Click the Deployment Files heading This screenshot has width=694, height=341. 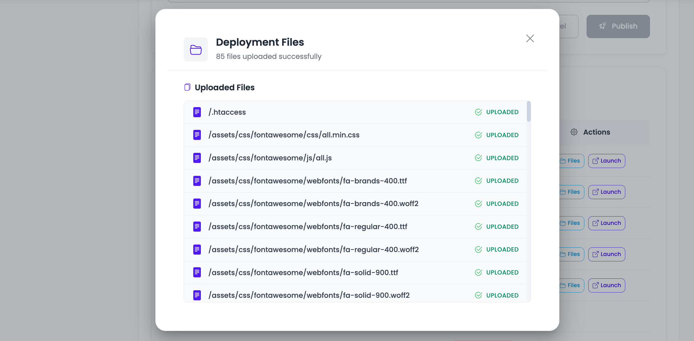point(260,42)
